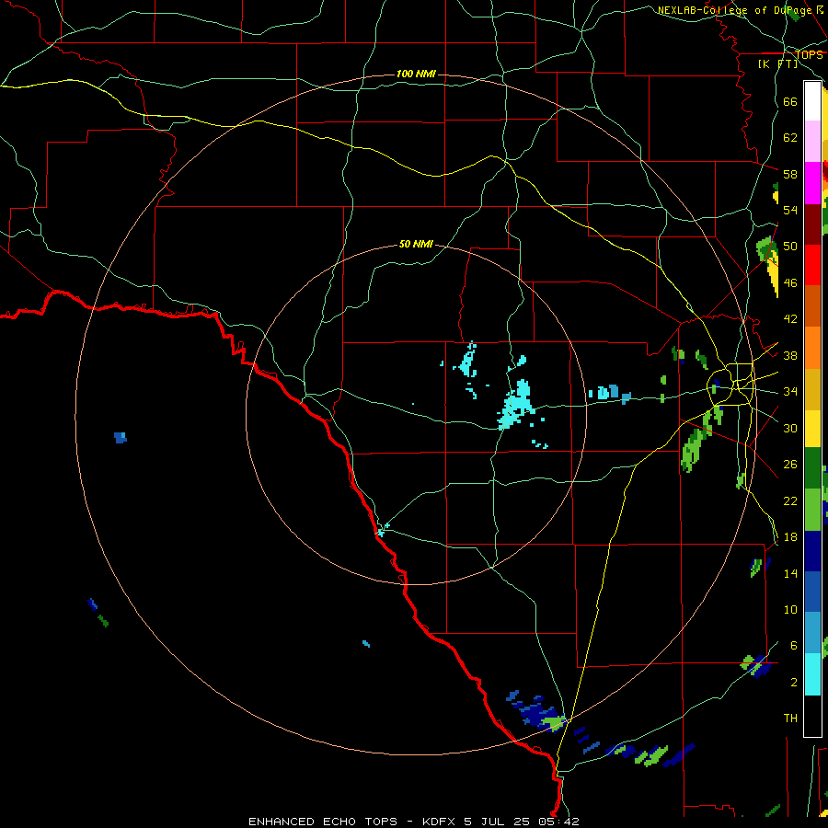Viewport: 828px width, 828px height.
Task: Select the dark red legend swatch
Action: point(812,224)
